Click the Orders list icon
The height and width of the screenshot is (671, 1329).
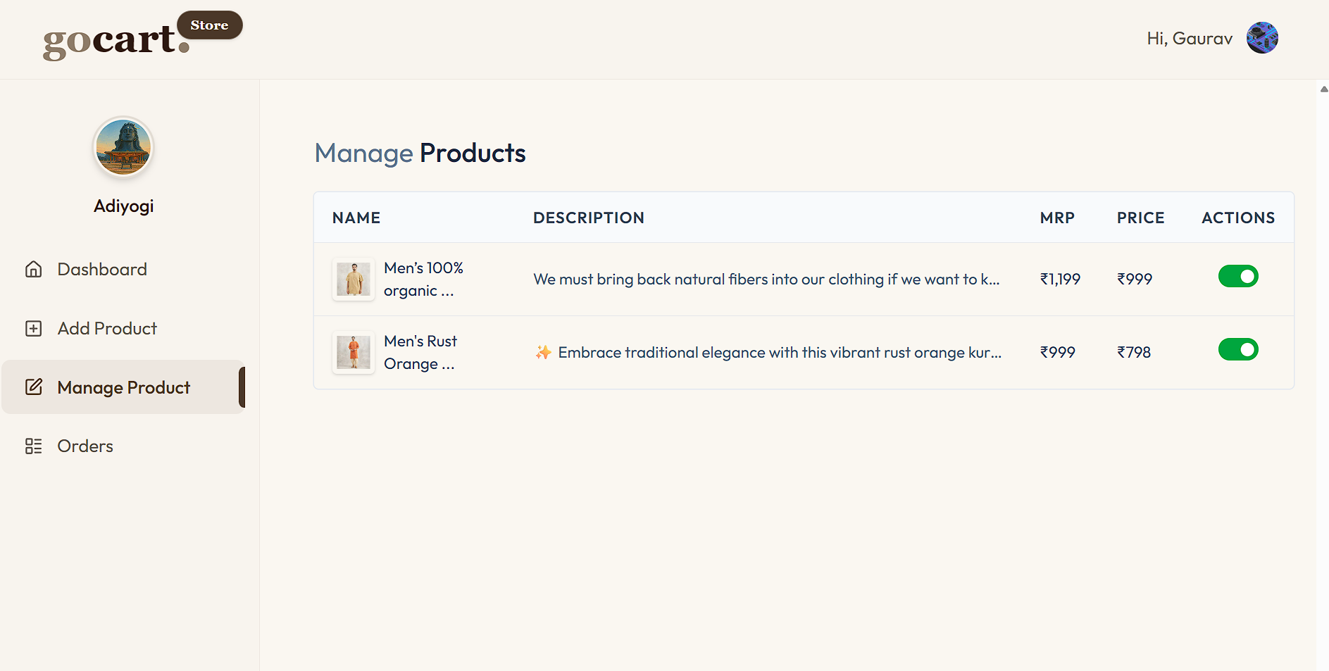tap(34, 446)
